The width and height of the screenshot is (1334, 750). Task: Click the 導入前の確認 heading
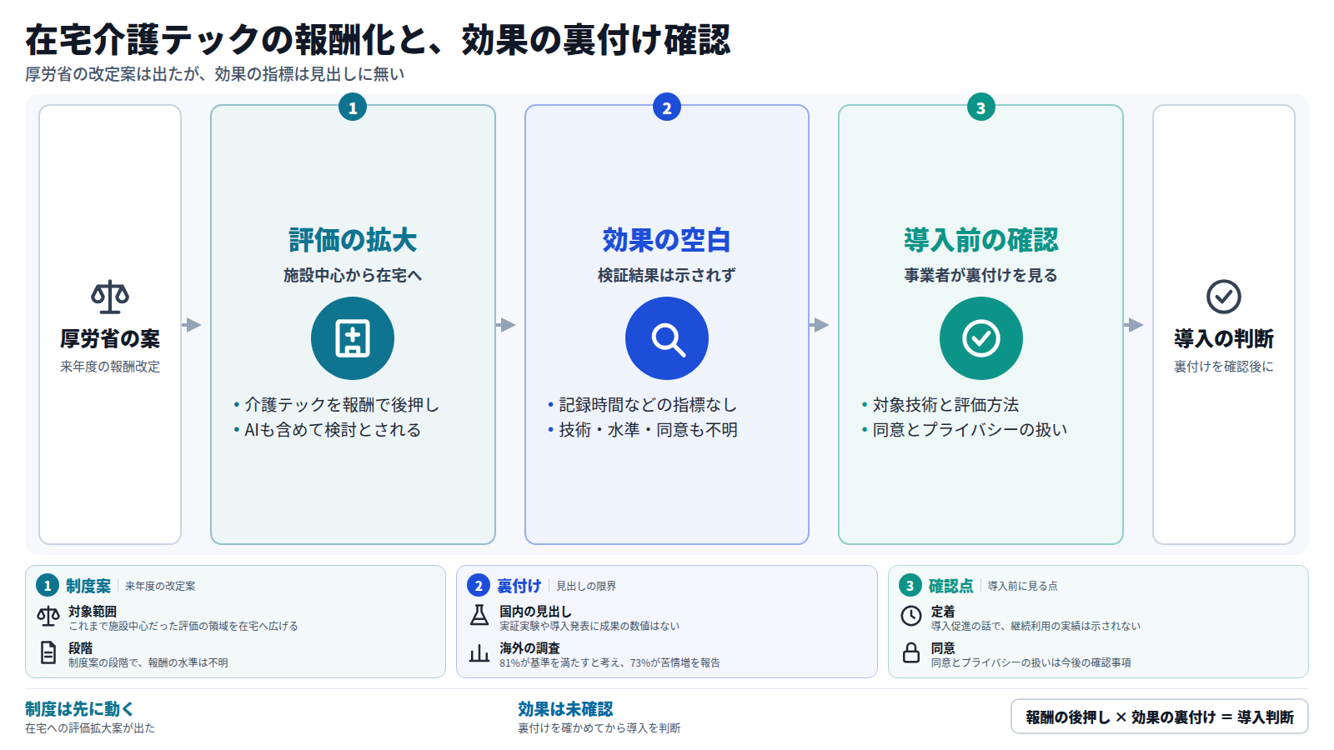[x=981, y=240]
